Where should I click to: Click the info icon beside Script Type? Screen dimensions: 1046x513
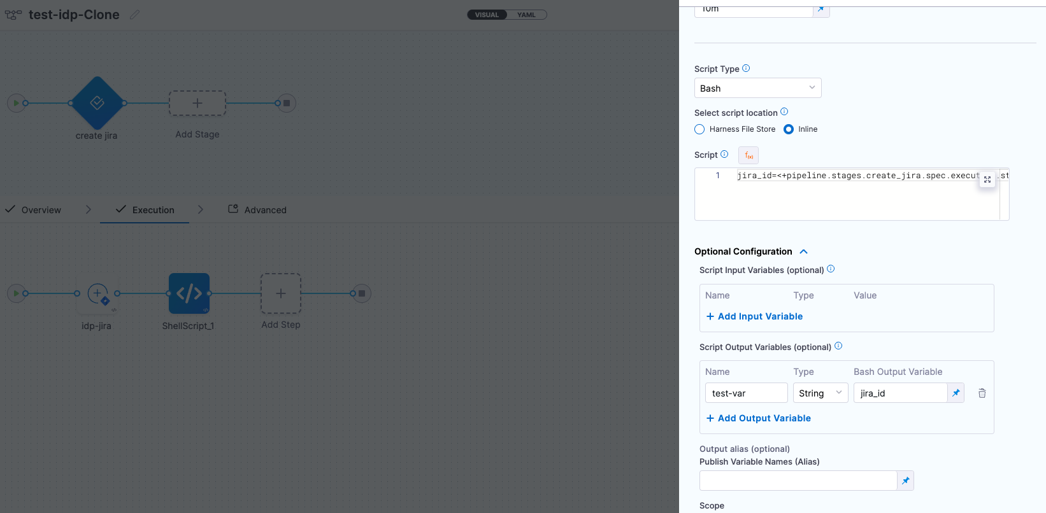(x=746, y=68)
